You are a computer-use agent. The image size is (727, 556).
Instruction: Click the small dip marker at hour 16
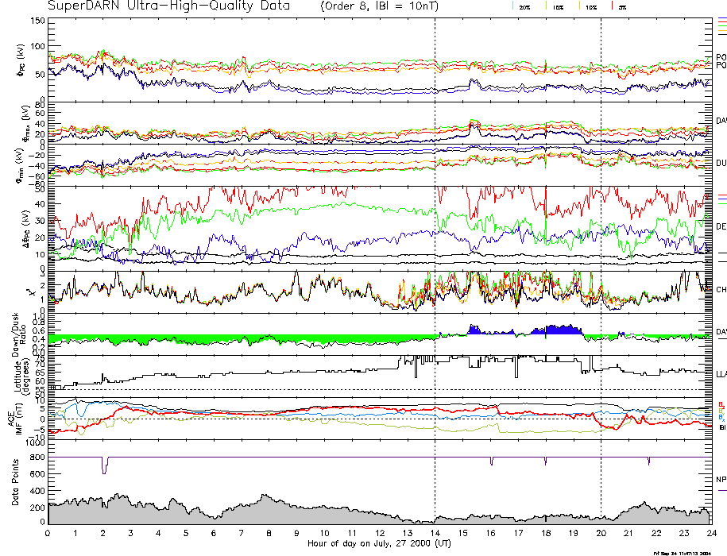pyautogui.click(x=492, y=461)
